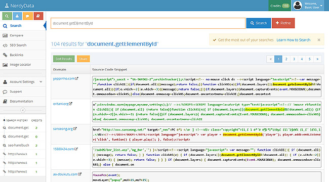Expand Account Settings menu
Screen dimensions: 329x182
(x=23, y=82)
